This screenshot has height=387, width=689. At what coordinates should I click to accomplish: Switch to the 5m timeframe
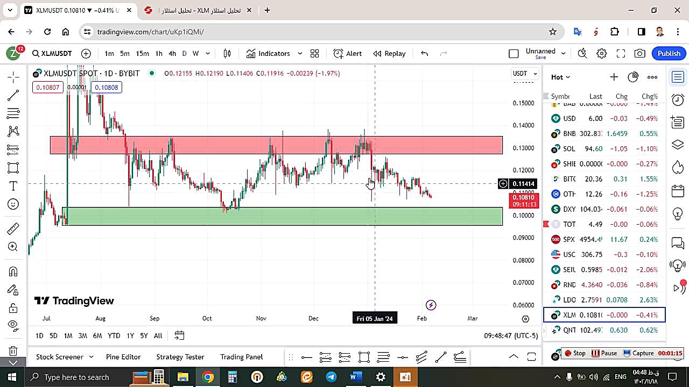click(125, 53)
